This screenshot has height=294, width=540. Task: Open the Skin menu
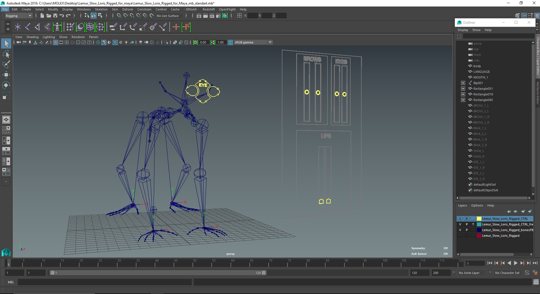(115, 9)
